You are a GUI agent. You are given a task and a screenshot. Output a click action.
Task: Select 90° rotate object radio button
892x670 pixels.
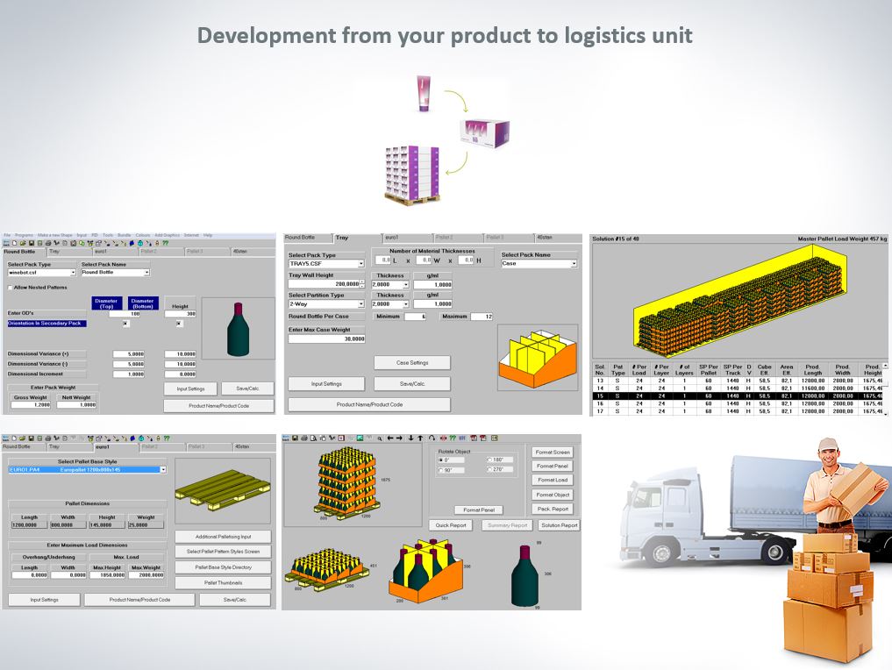[441, 470]
